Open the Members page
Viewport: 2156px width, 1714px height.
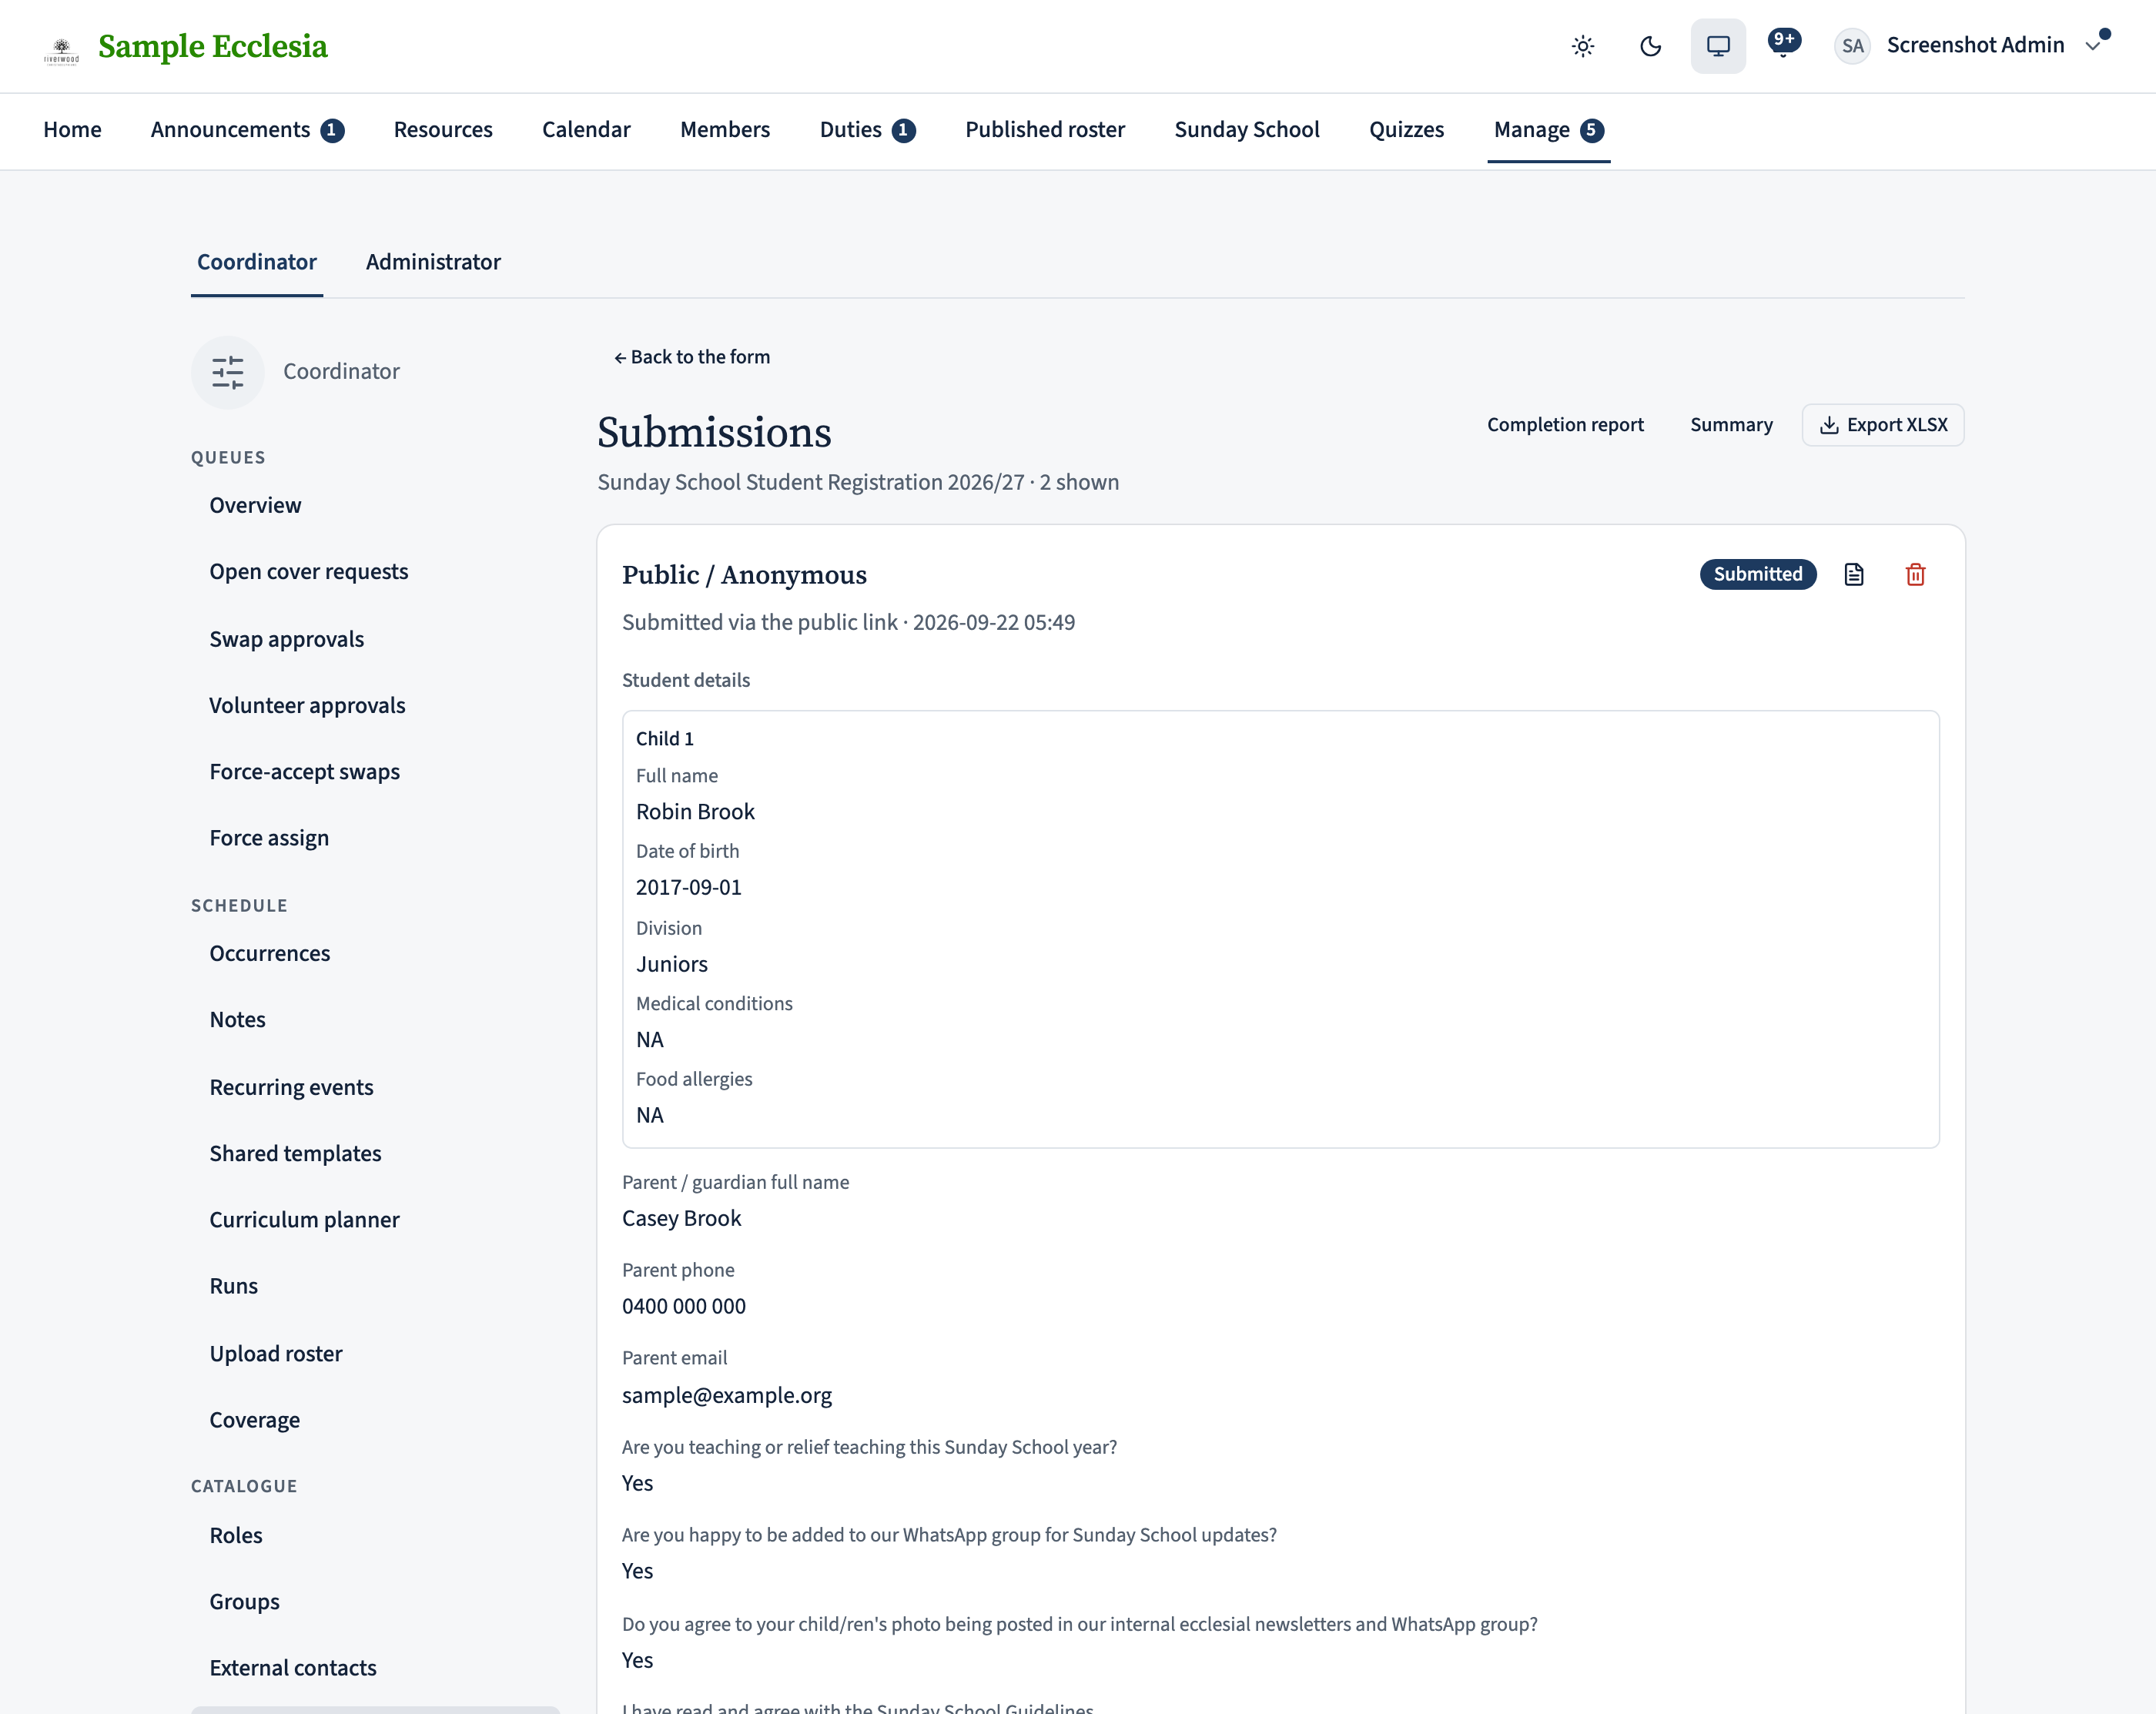click(725, 130)
